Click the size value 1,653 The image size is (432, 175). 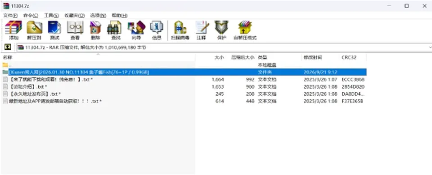pos(218,86)
